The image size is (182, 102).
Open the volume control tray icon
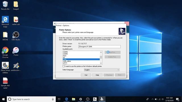click(163, 99)
